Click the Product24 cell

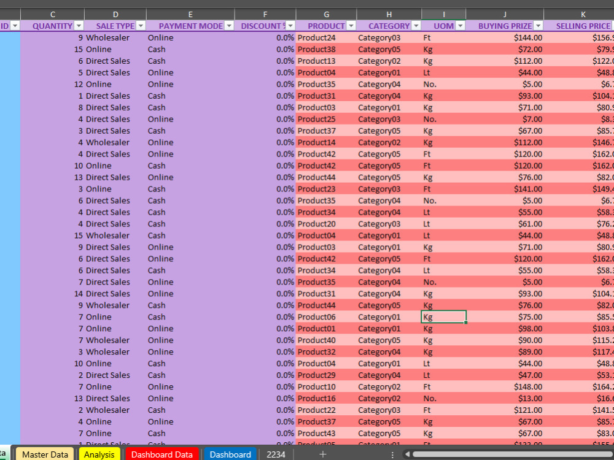[x=326, y=37]
